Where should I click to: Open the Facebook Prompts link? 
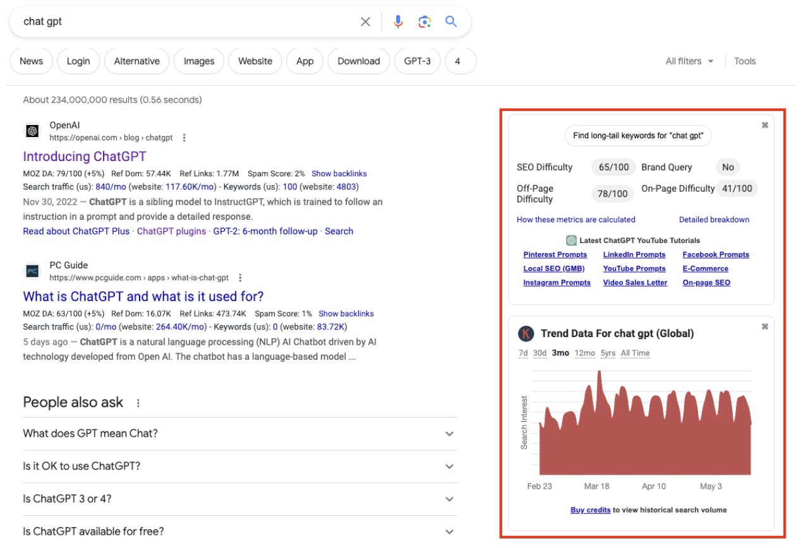(716, 255)
